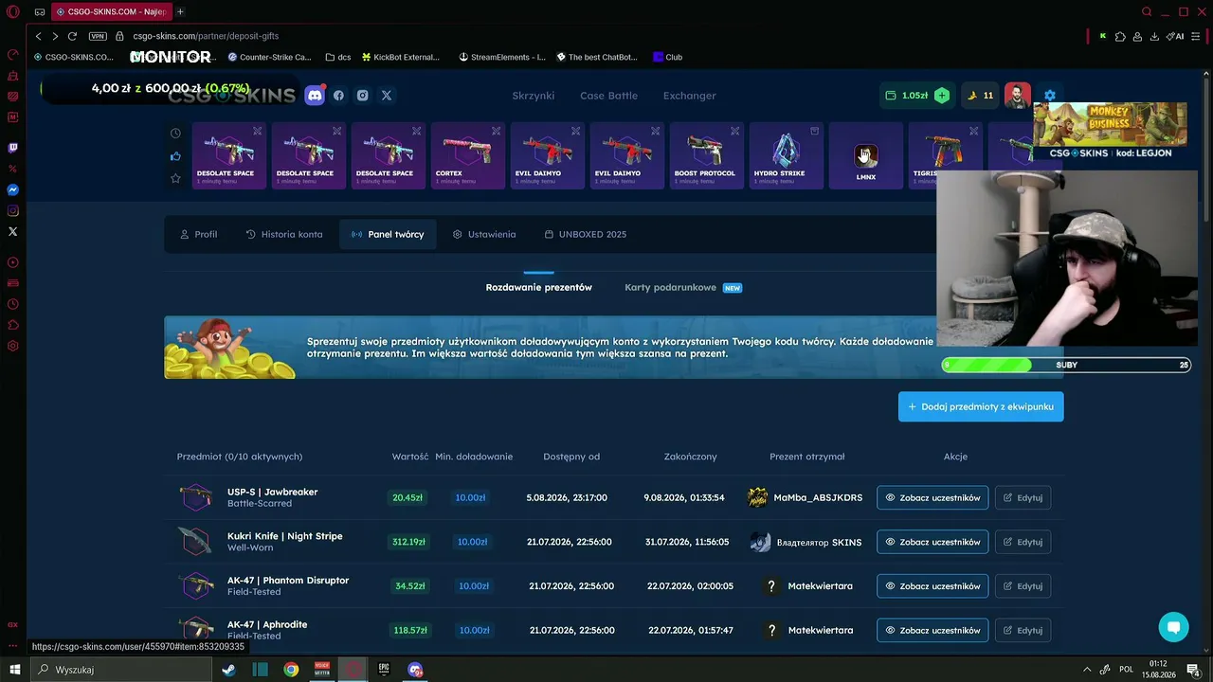Open Messenger in the Opera sidebar

click(12, 189)
